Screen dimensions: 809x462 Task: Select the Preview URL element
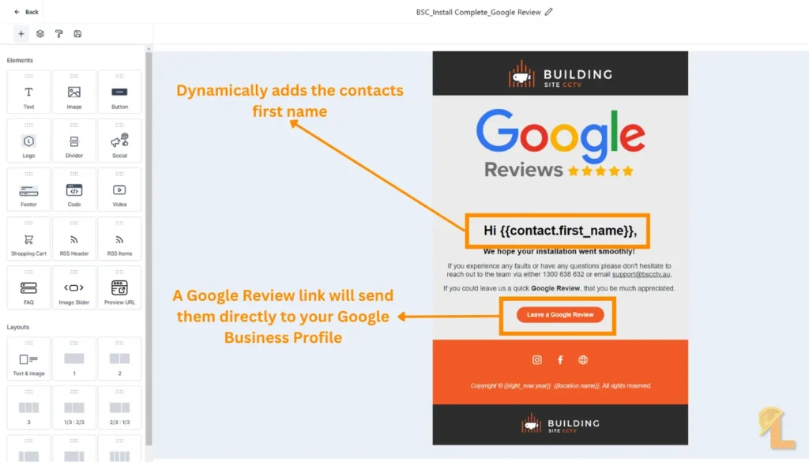120,287
